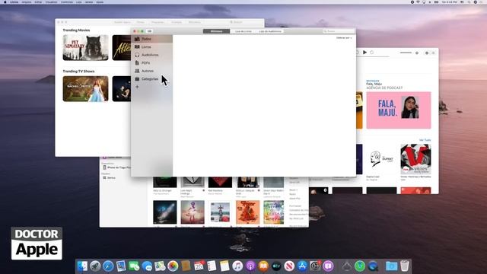The height and width of the screenshot is (274, 487).
Task: Open Mail app from the Dock
Action: tap(121, 266)
